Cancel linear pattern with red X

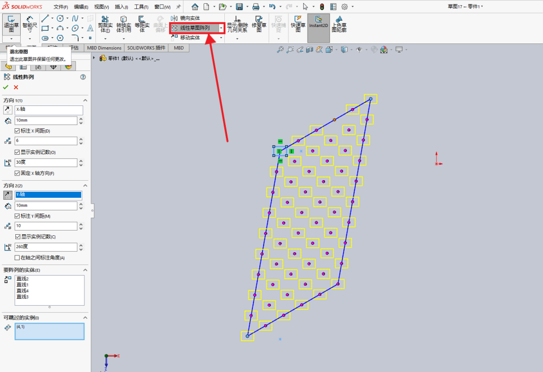(x=16, y=87)
